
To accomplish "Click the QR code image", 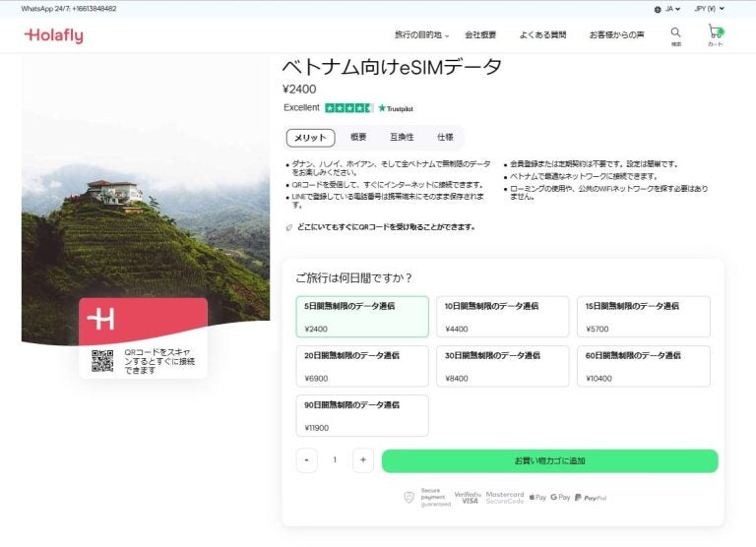I will click(x=102, y=361).
